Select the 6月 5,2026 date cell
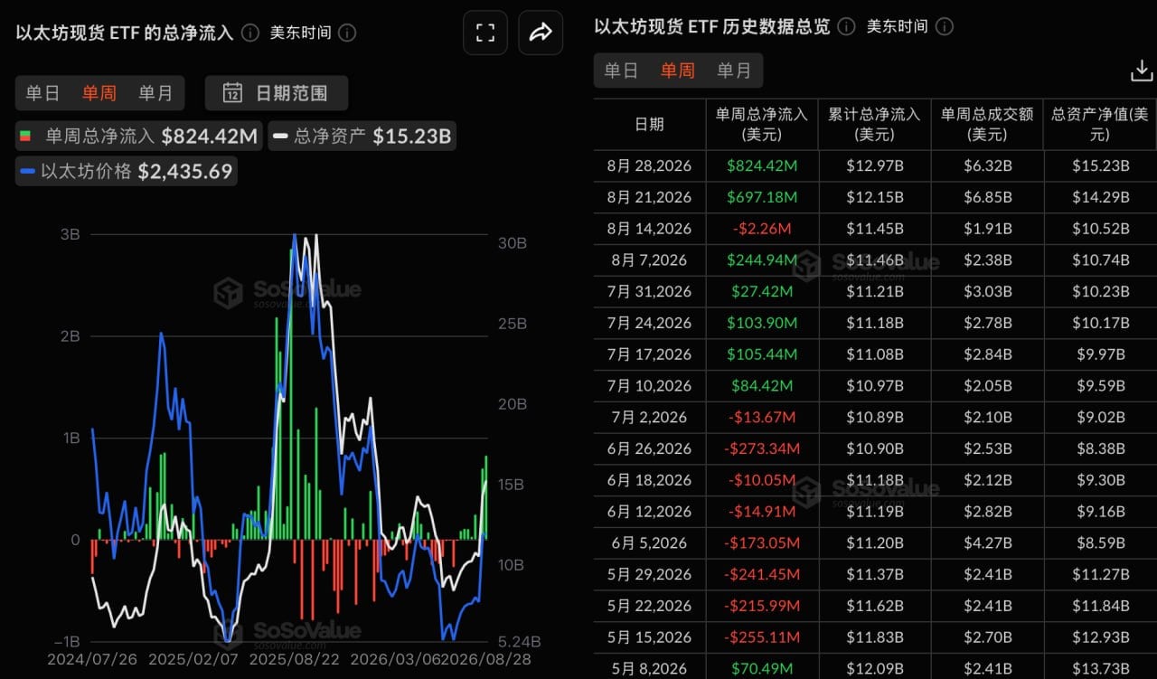1157x679 pixels. tap(649, 543)
